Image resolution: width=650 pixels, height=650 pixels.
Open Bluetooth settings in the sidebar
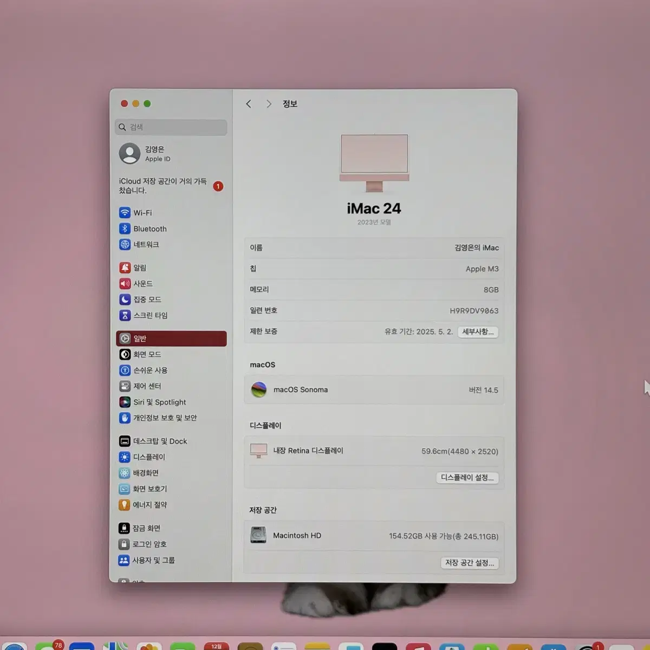click(171, 229)
